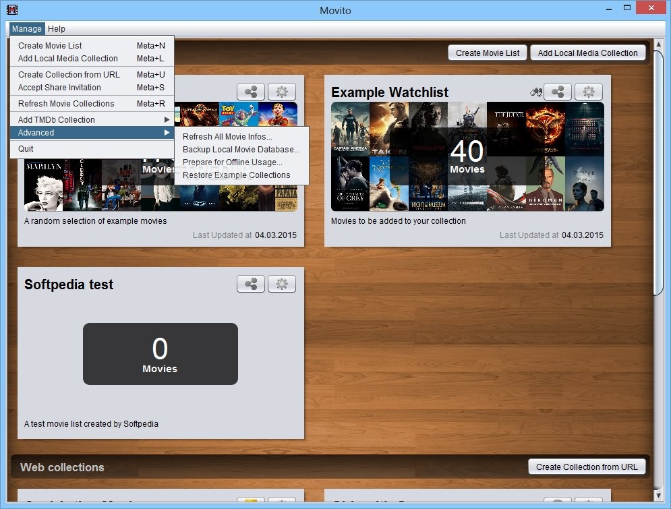
Task: Choose Prepare for Offline Usage...
Action: (x=241, y=162)
